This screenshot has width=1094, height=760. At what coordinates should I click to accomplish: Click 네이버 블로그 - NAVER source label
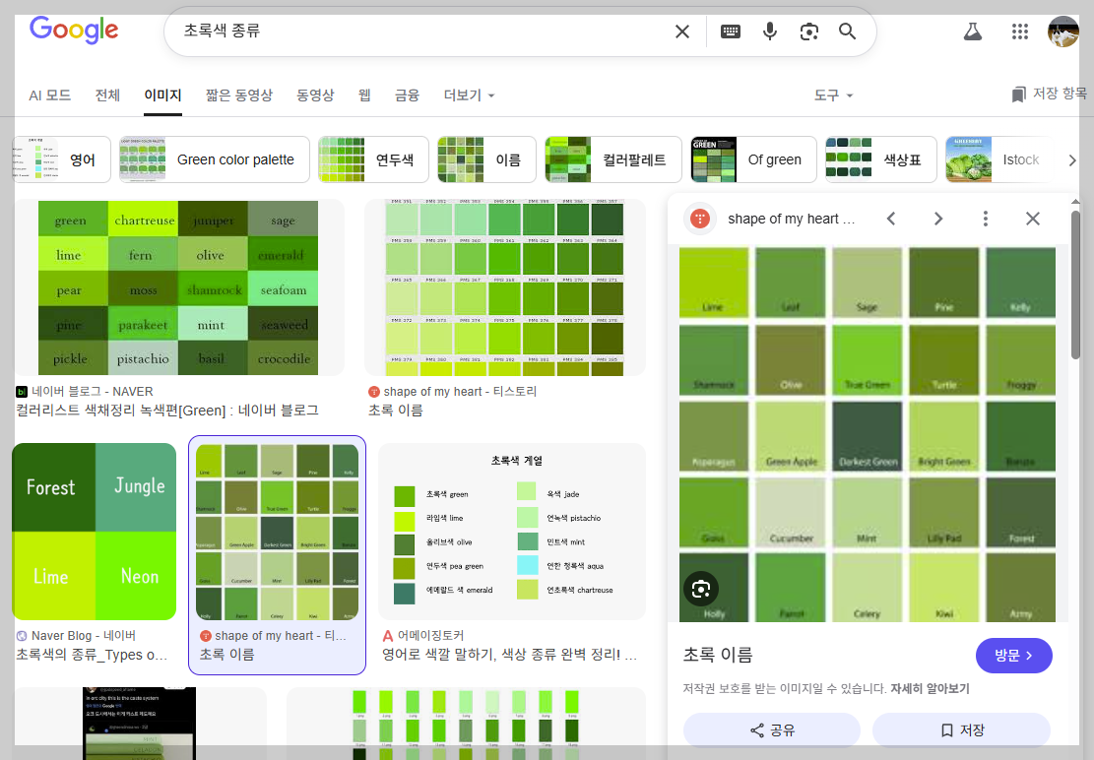pos(93,392)
